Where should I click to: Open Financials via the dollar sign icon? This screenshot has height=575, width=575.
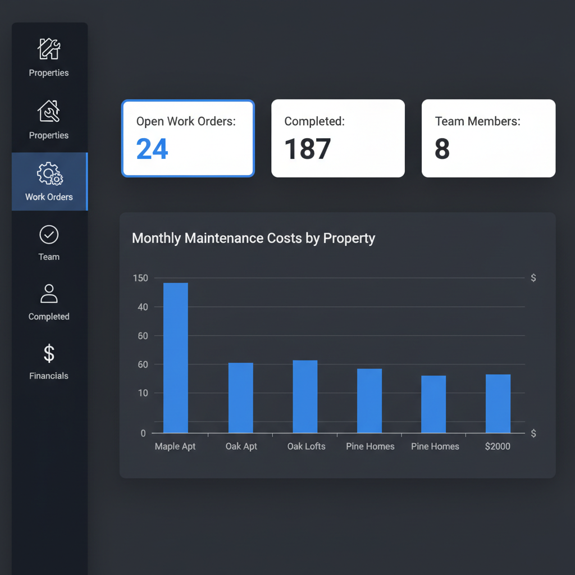[x=49, y=353]
